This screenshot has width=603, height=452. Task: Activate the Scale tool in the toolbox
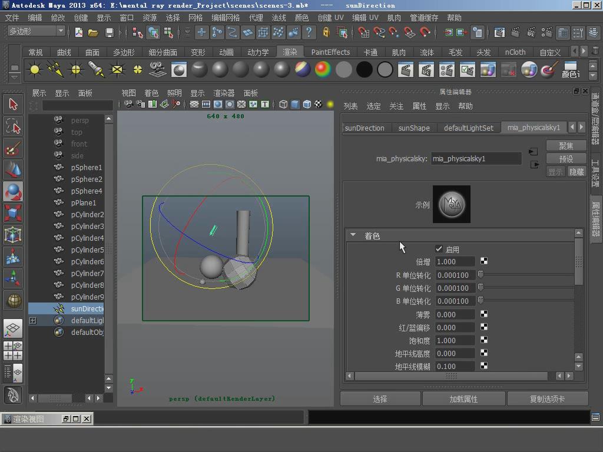(13, 213)
